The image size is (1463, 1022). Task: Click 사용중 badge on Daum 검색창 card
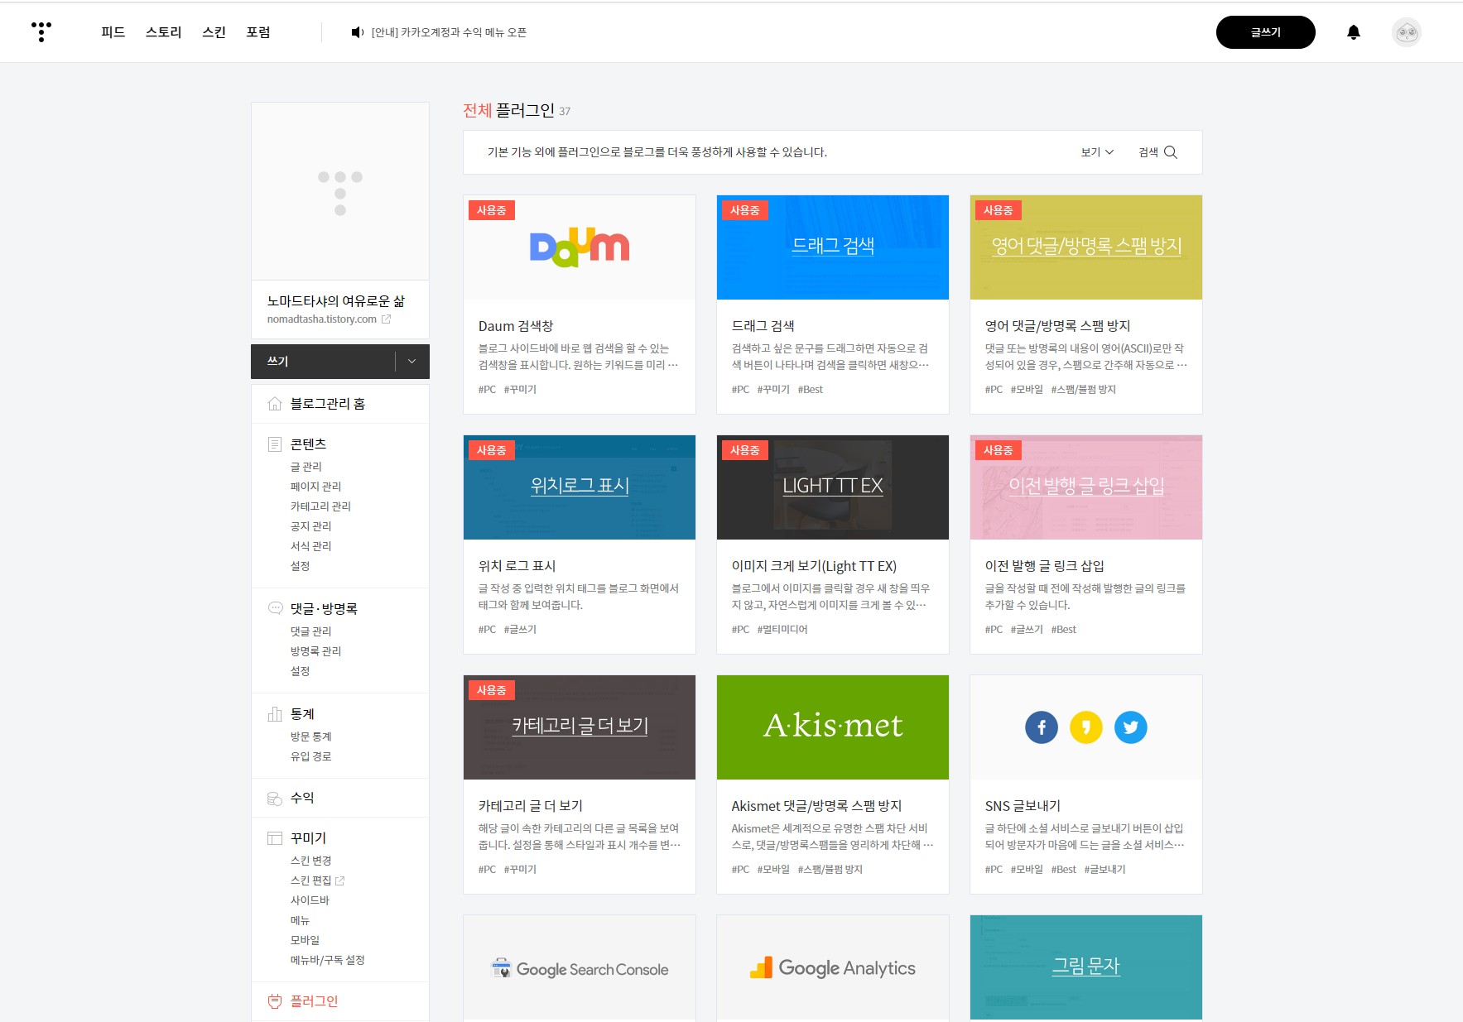(492, 210)
